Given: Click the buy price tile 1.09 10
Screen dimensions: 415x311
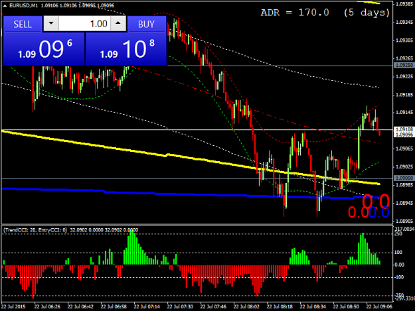Looking at the screenshot, I should tap(126, 49).
